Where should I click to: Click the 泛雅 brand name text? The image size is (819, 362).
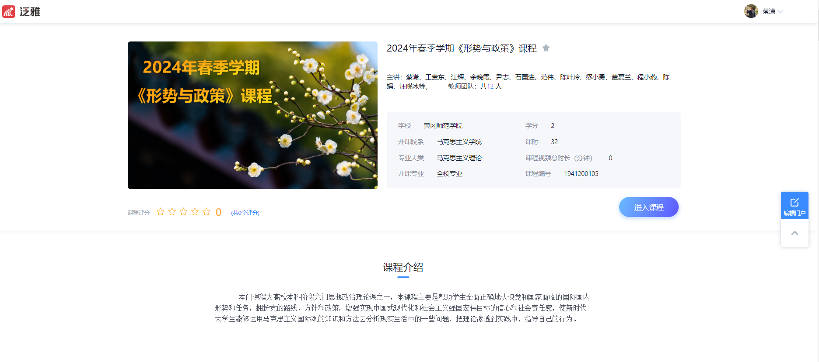[30, 12]
